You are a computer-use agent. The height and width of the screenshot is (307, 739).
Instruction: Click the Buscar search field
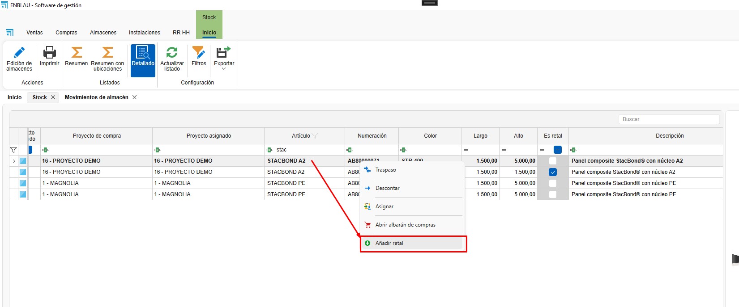pos(669,119)
